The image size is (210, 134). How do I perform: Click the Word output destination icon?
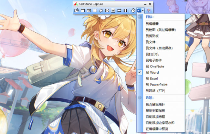[x=139, y=10]
